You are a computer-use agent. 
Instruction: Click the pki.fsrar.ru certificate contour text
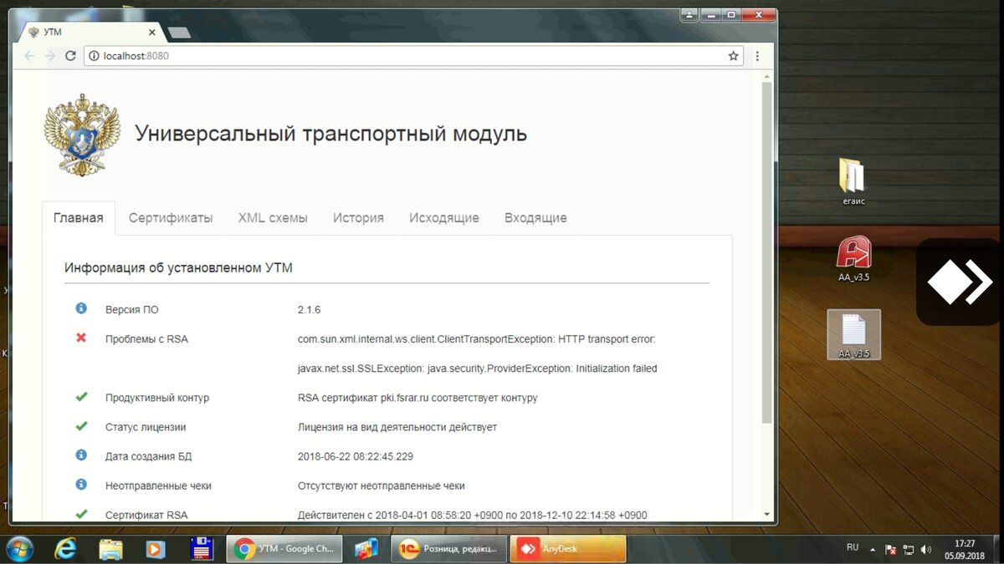417,398
